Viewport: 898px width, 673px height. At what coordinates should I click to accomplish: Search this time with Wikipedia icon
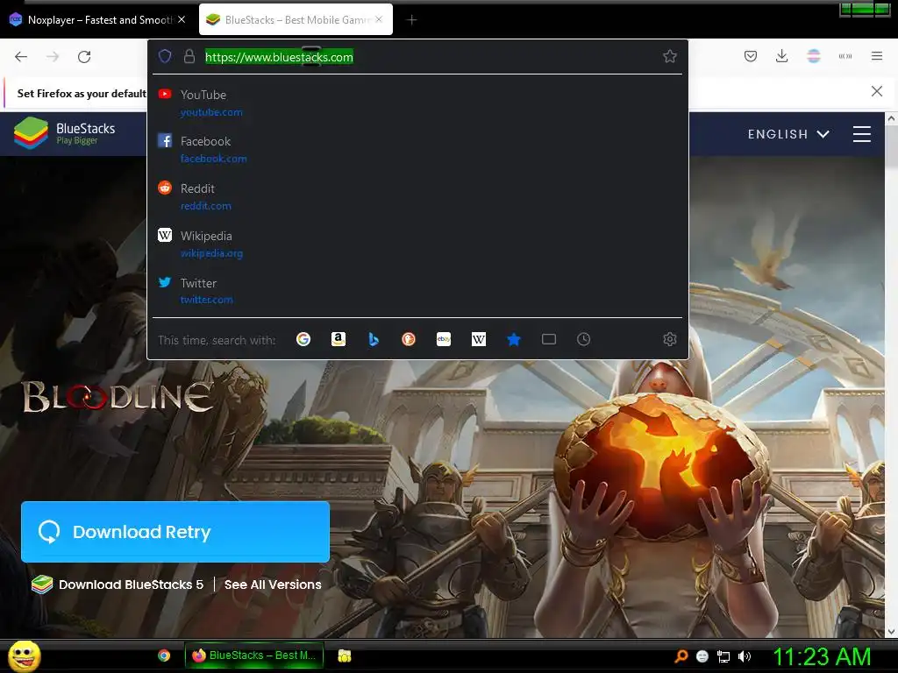[x=479, y=339]
